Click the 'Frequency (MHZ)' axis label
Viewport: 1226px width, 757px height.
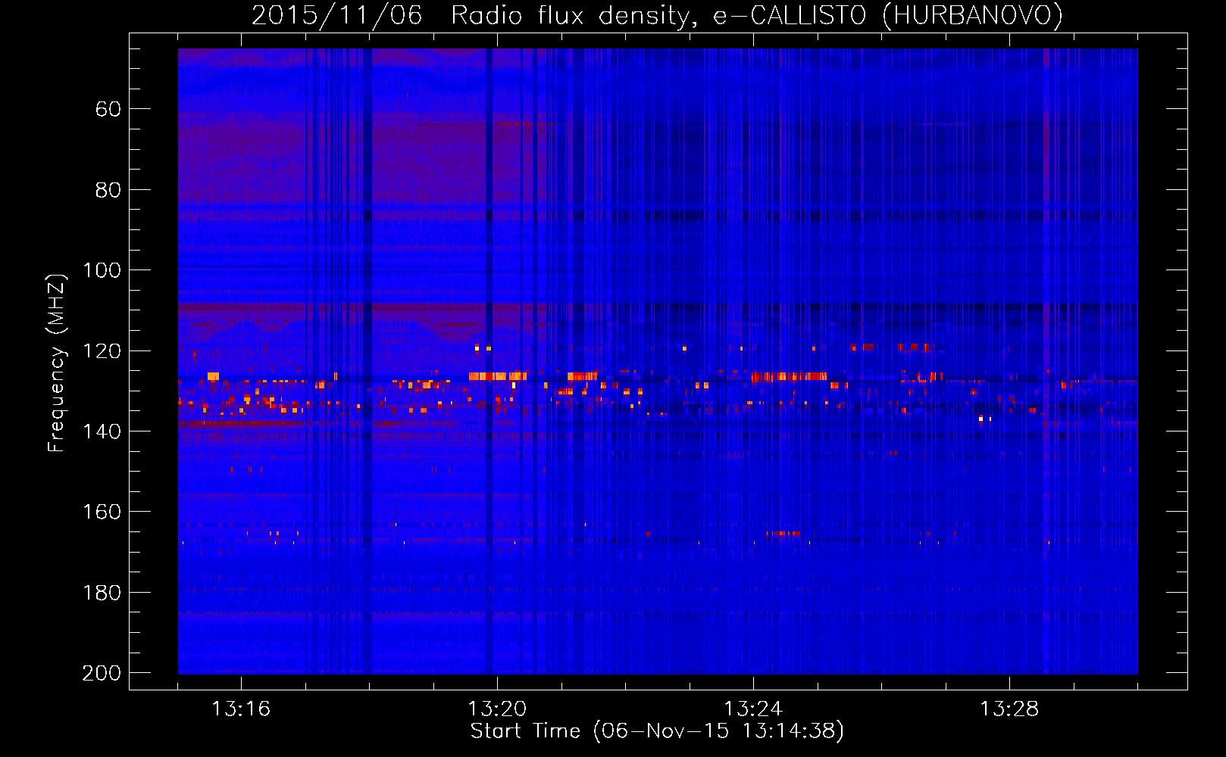point(57,363)
